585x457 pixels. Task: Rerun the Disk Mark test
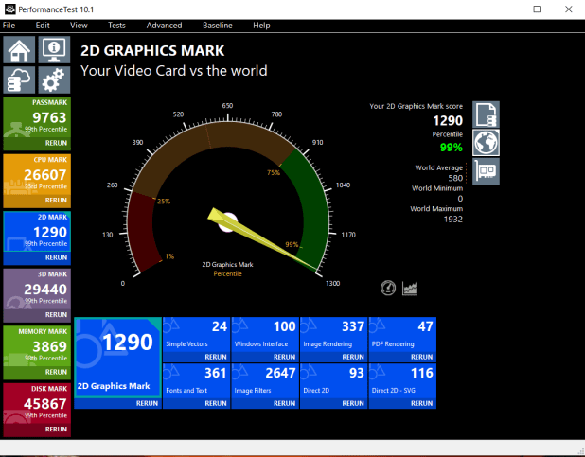coord(56,430)
